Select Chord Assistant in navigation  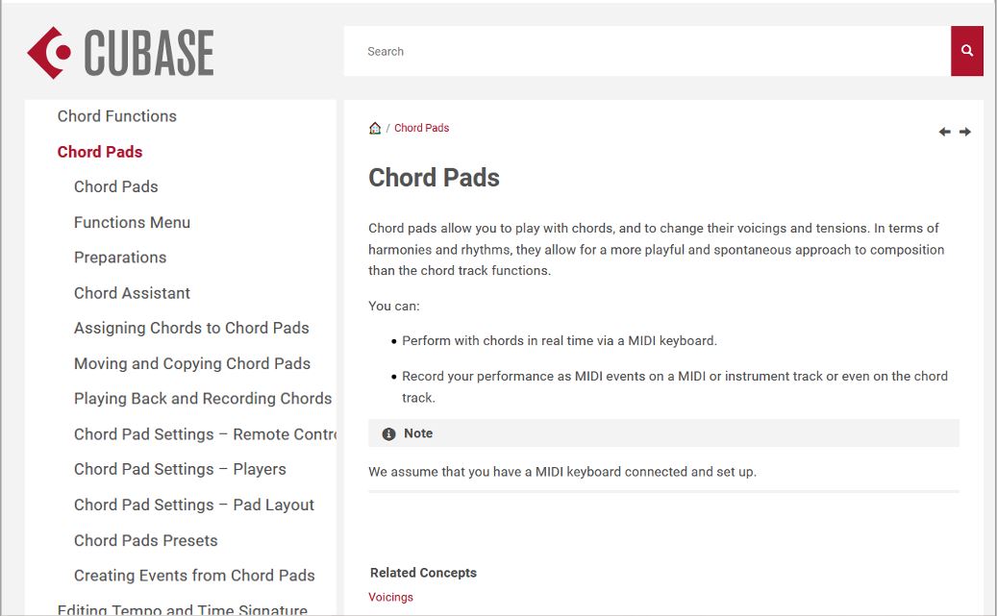click(x=133, y=293)
